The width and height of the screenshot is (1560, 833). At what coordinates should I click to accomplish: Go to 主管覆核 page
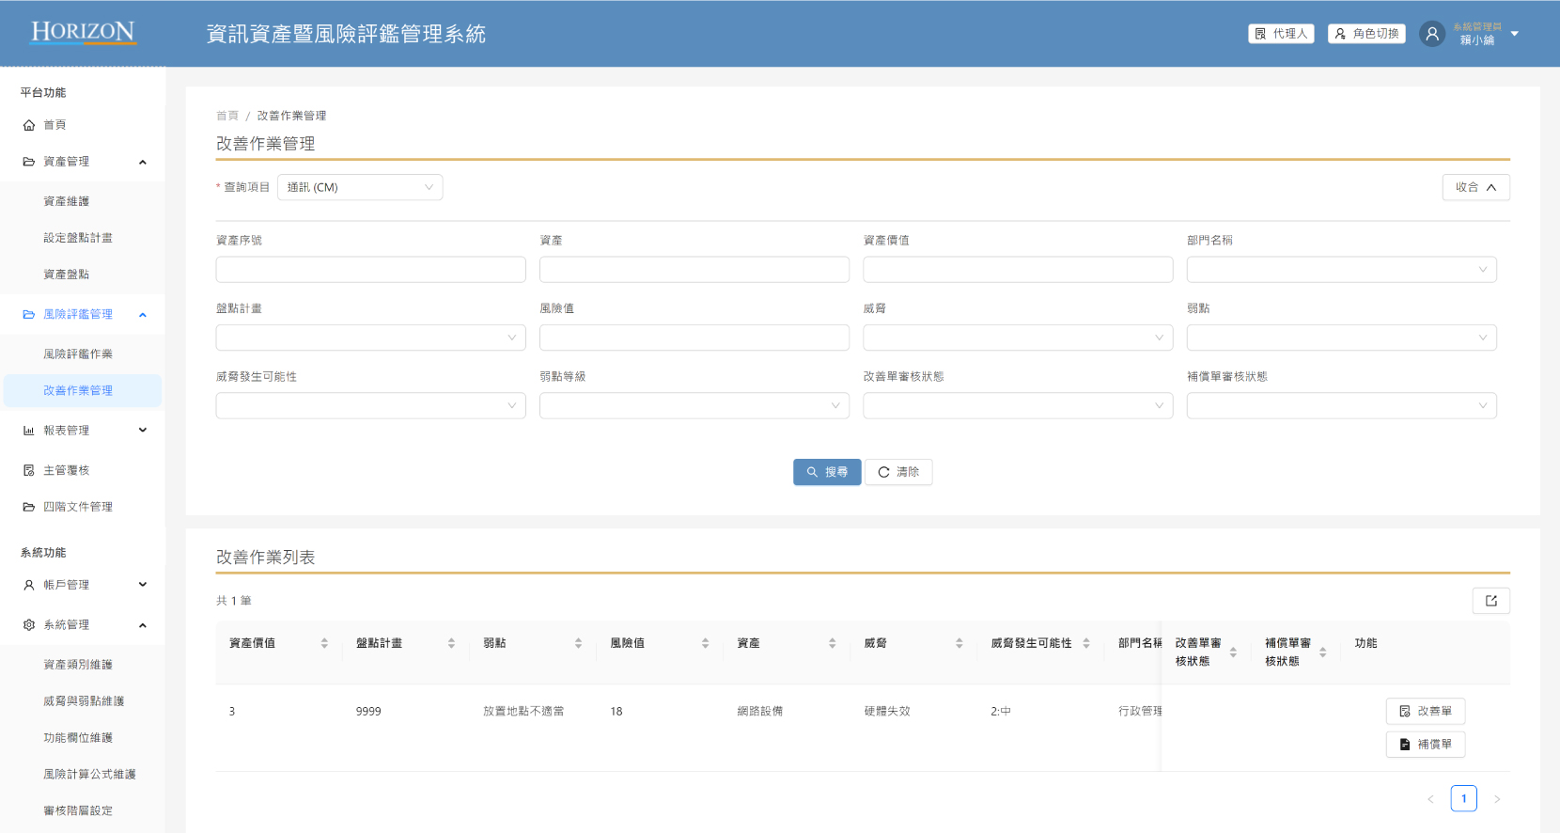[x=66, y=470]
